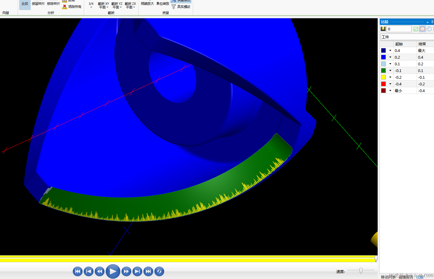The image size is (434, 279).
Task: Click the 复位缩放 button
Action: point(163,4)
